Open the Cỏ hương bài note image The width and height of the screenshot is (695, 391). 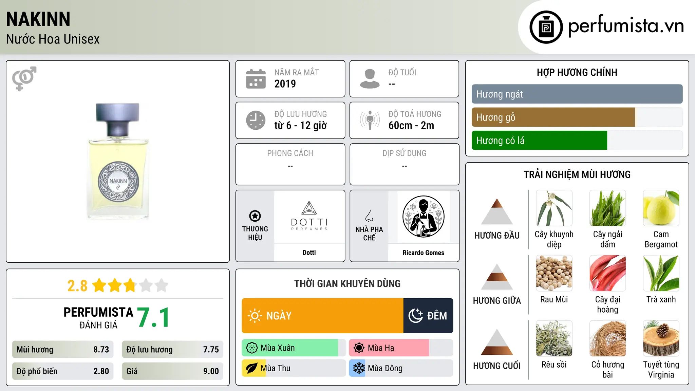608,338
